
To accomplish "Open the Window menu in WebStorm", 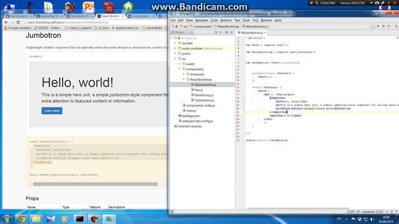I will tap(266, 21).
